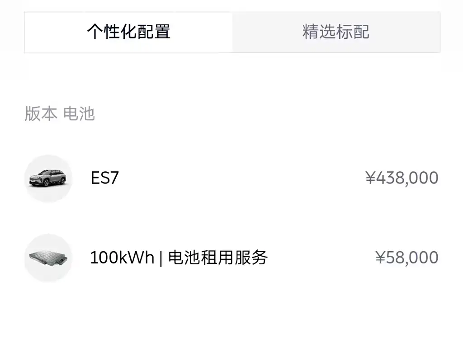463x347 pixels.
Task: Switch to the 个性化配置 tab
Action: click(x=128, y=32)
